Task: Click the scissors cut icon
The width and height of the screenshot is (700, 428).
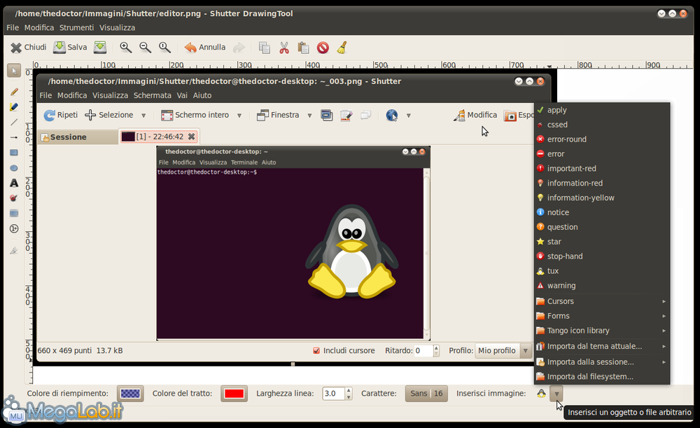Action: (284, 48)
